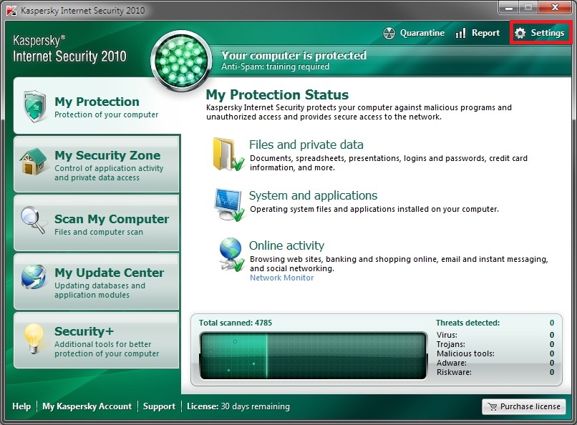Click the Purchase license button

(523, 406)
